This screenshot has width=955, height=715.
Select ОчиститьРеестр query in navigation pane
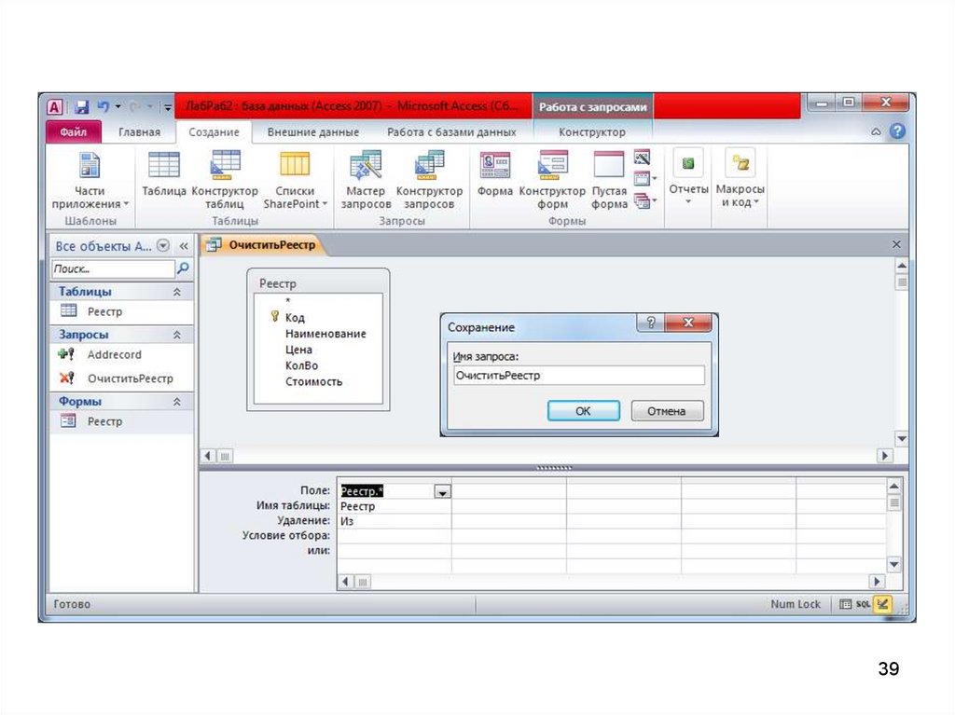122,378
